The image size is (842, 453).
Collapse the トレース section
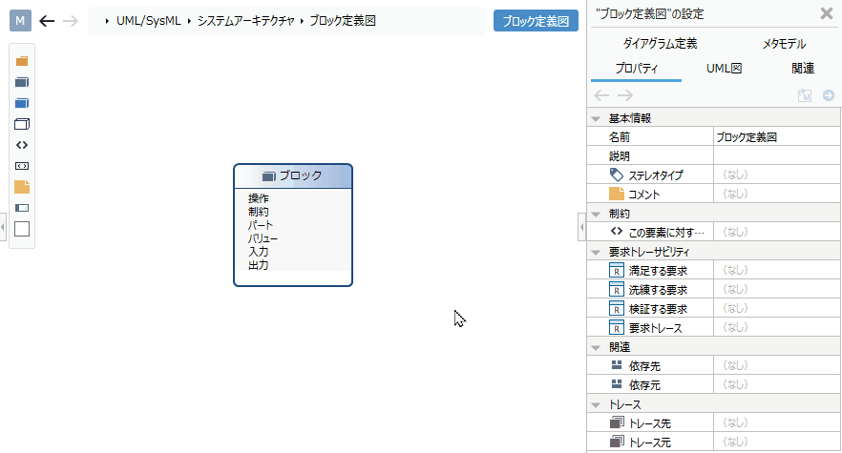point(596,405)
